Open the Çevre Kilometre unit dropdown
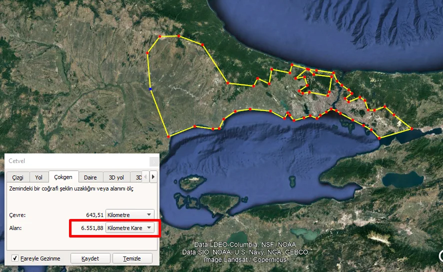 pyautogui.click(x=130, y=215)
